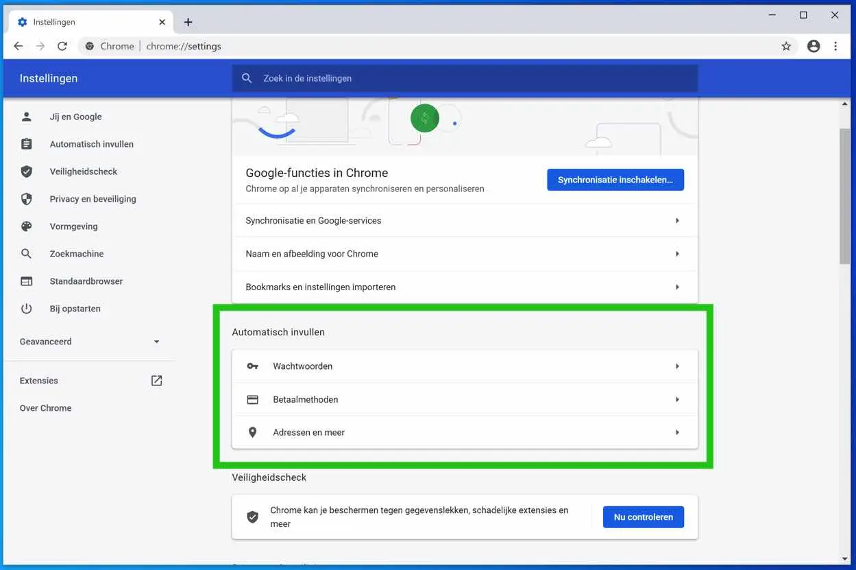The height and width of the screenshot is (570, 856).
Task: Go back with the browser back arrow
Action: pyautogui.click(x=19, y=46)
